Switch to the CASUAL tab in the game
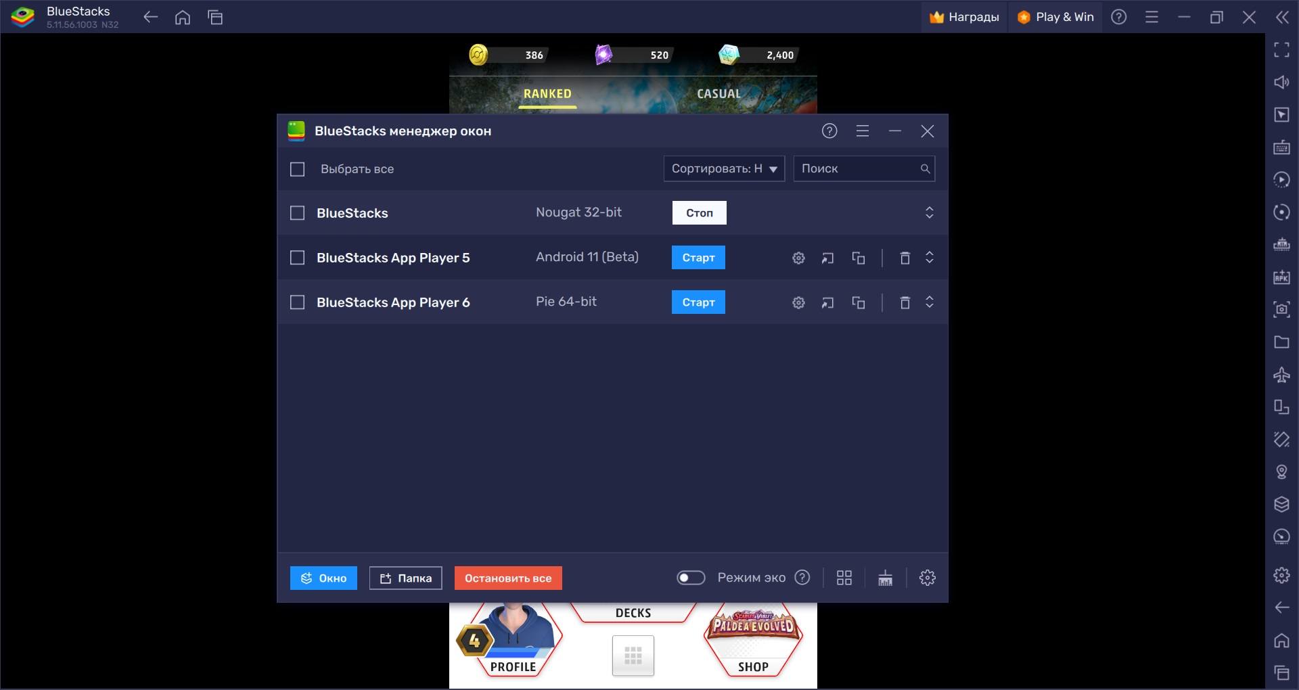Screen dimensions: 1299x690 click(719, 94)
